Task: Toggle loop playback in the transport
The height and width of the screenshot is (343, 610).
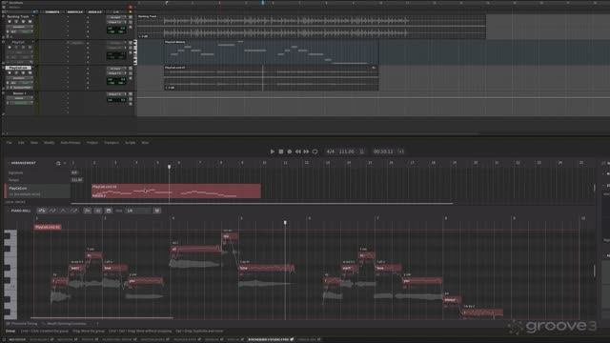Action: click(x=315, y=151)
